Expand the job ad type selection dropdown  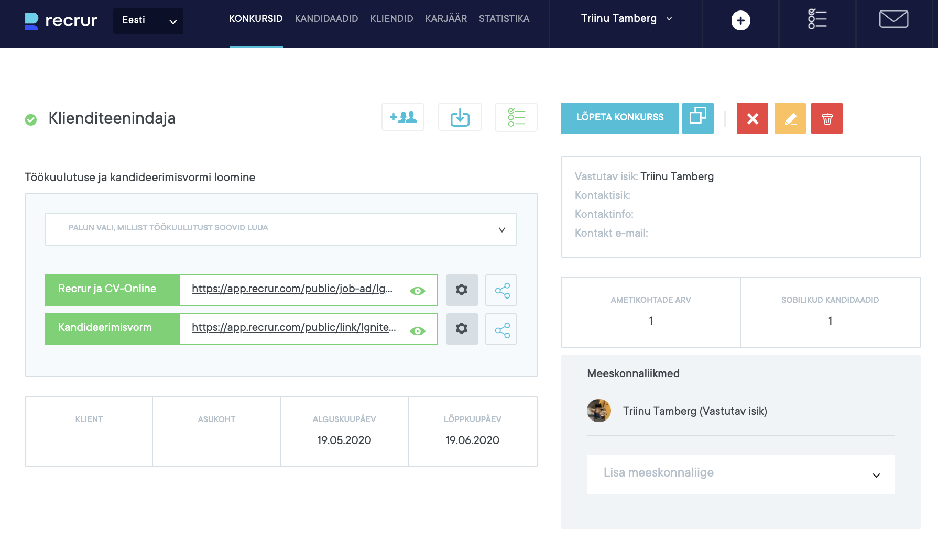pyautogui.click(x=281, y=229)
